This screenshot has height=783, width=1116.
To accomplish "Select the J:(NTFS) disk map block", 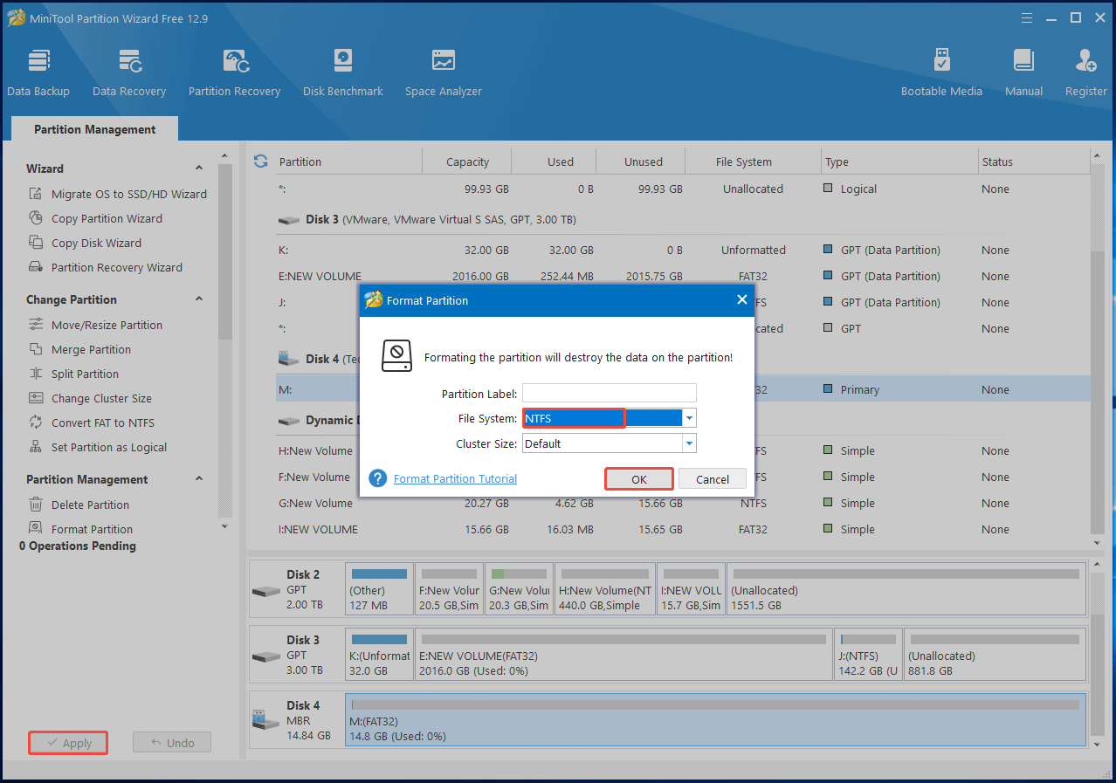I will tap(868, 656).
